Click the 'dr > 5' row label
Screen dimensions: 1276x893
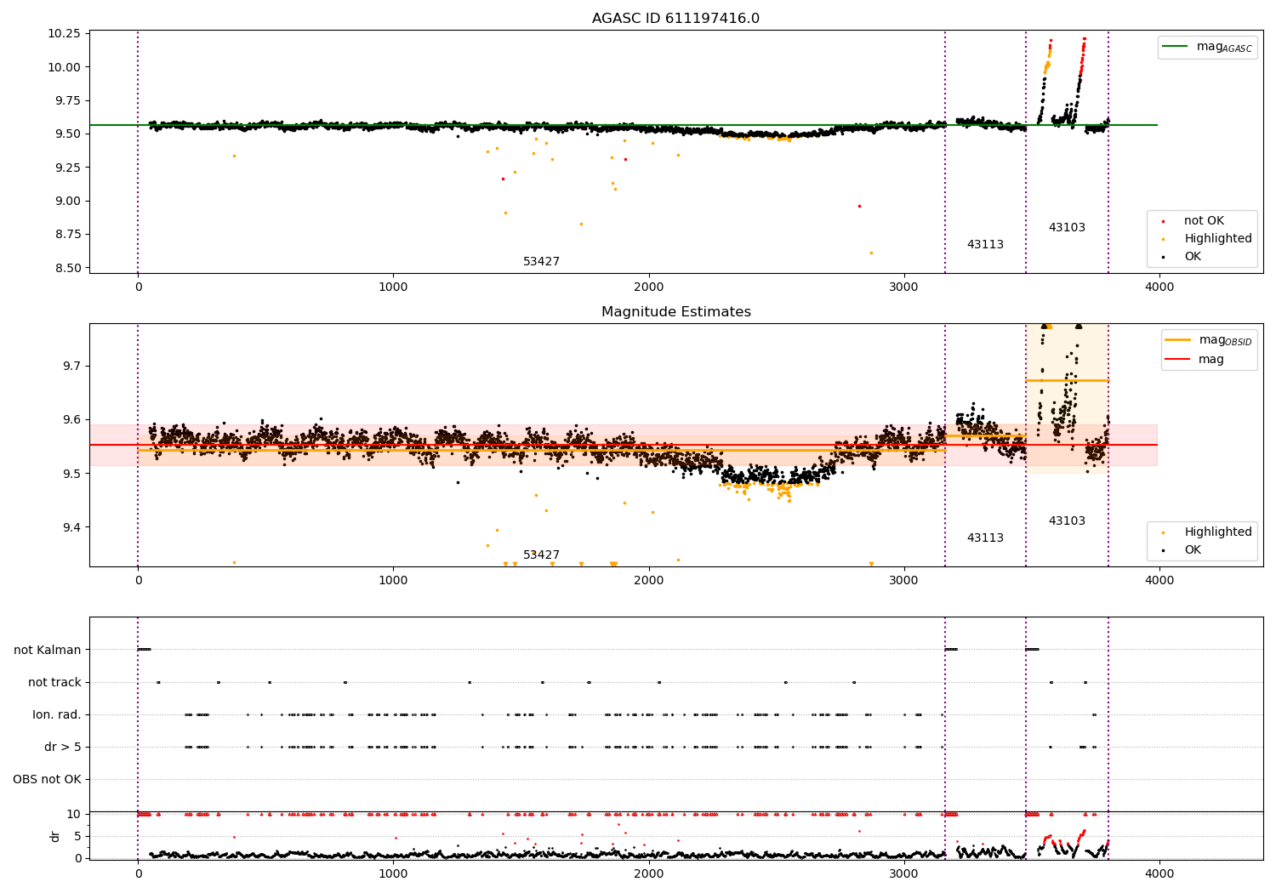[x=62, y=747]
